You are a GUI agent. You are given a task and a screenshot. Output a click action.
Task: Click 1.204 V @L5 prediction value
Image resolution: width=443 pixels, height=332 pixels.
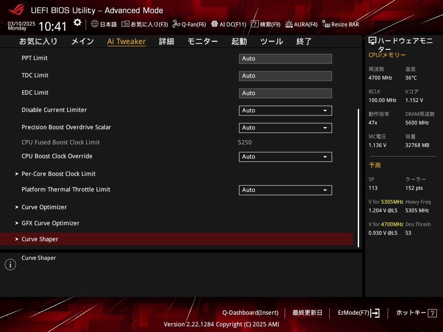pyautogui.click(x=383, y=211)
